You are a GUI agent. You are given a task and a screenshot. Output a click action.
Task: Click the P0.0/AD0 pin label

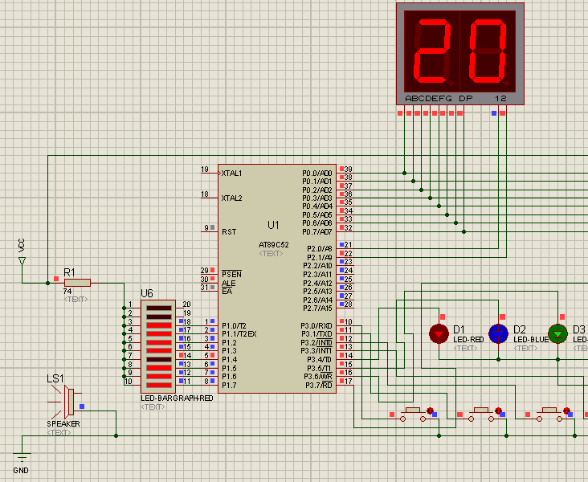317,174
